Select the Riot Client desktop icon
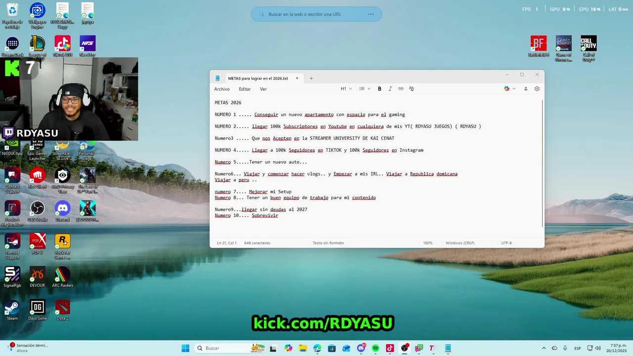633x356 pixels. (38, 178)
